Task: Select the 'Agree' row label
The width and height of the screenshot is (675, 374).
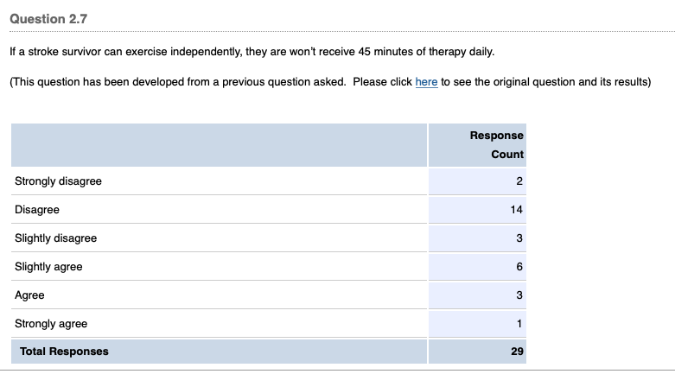Action: [29, 295]
